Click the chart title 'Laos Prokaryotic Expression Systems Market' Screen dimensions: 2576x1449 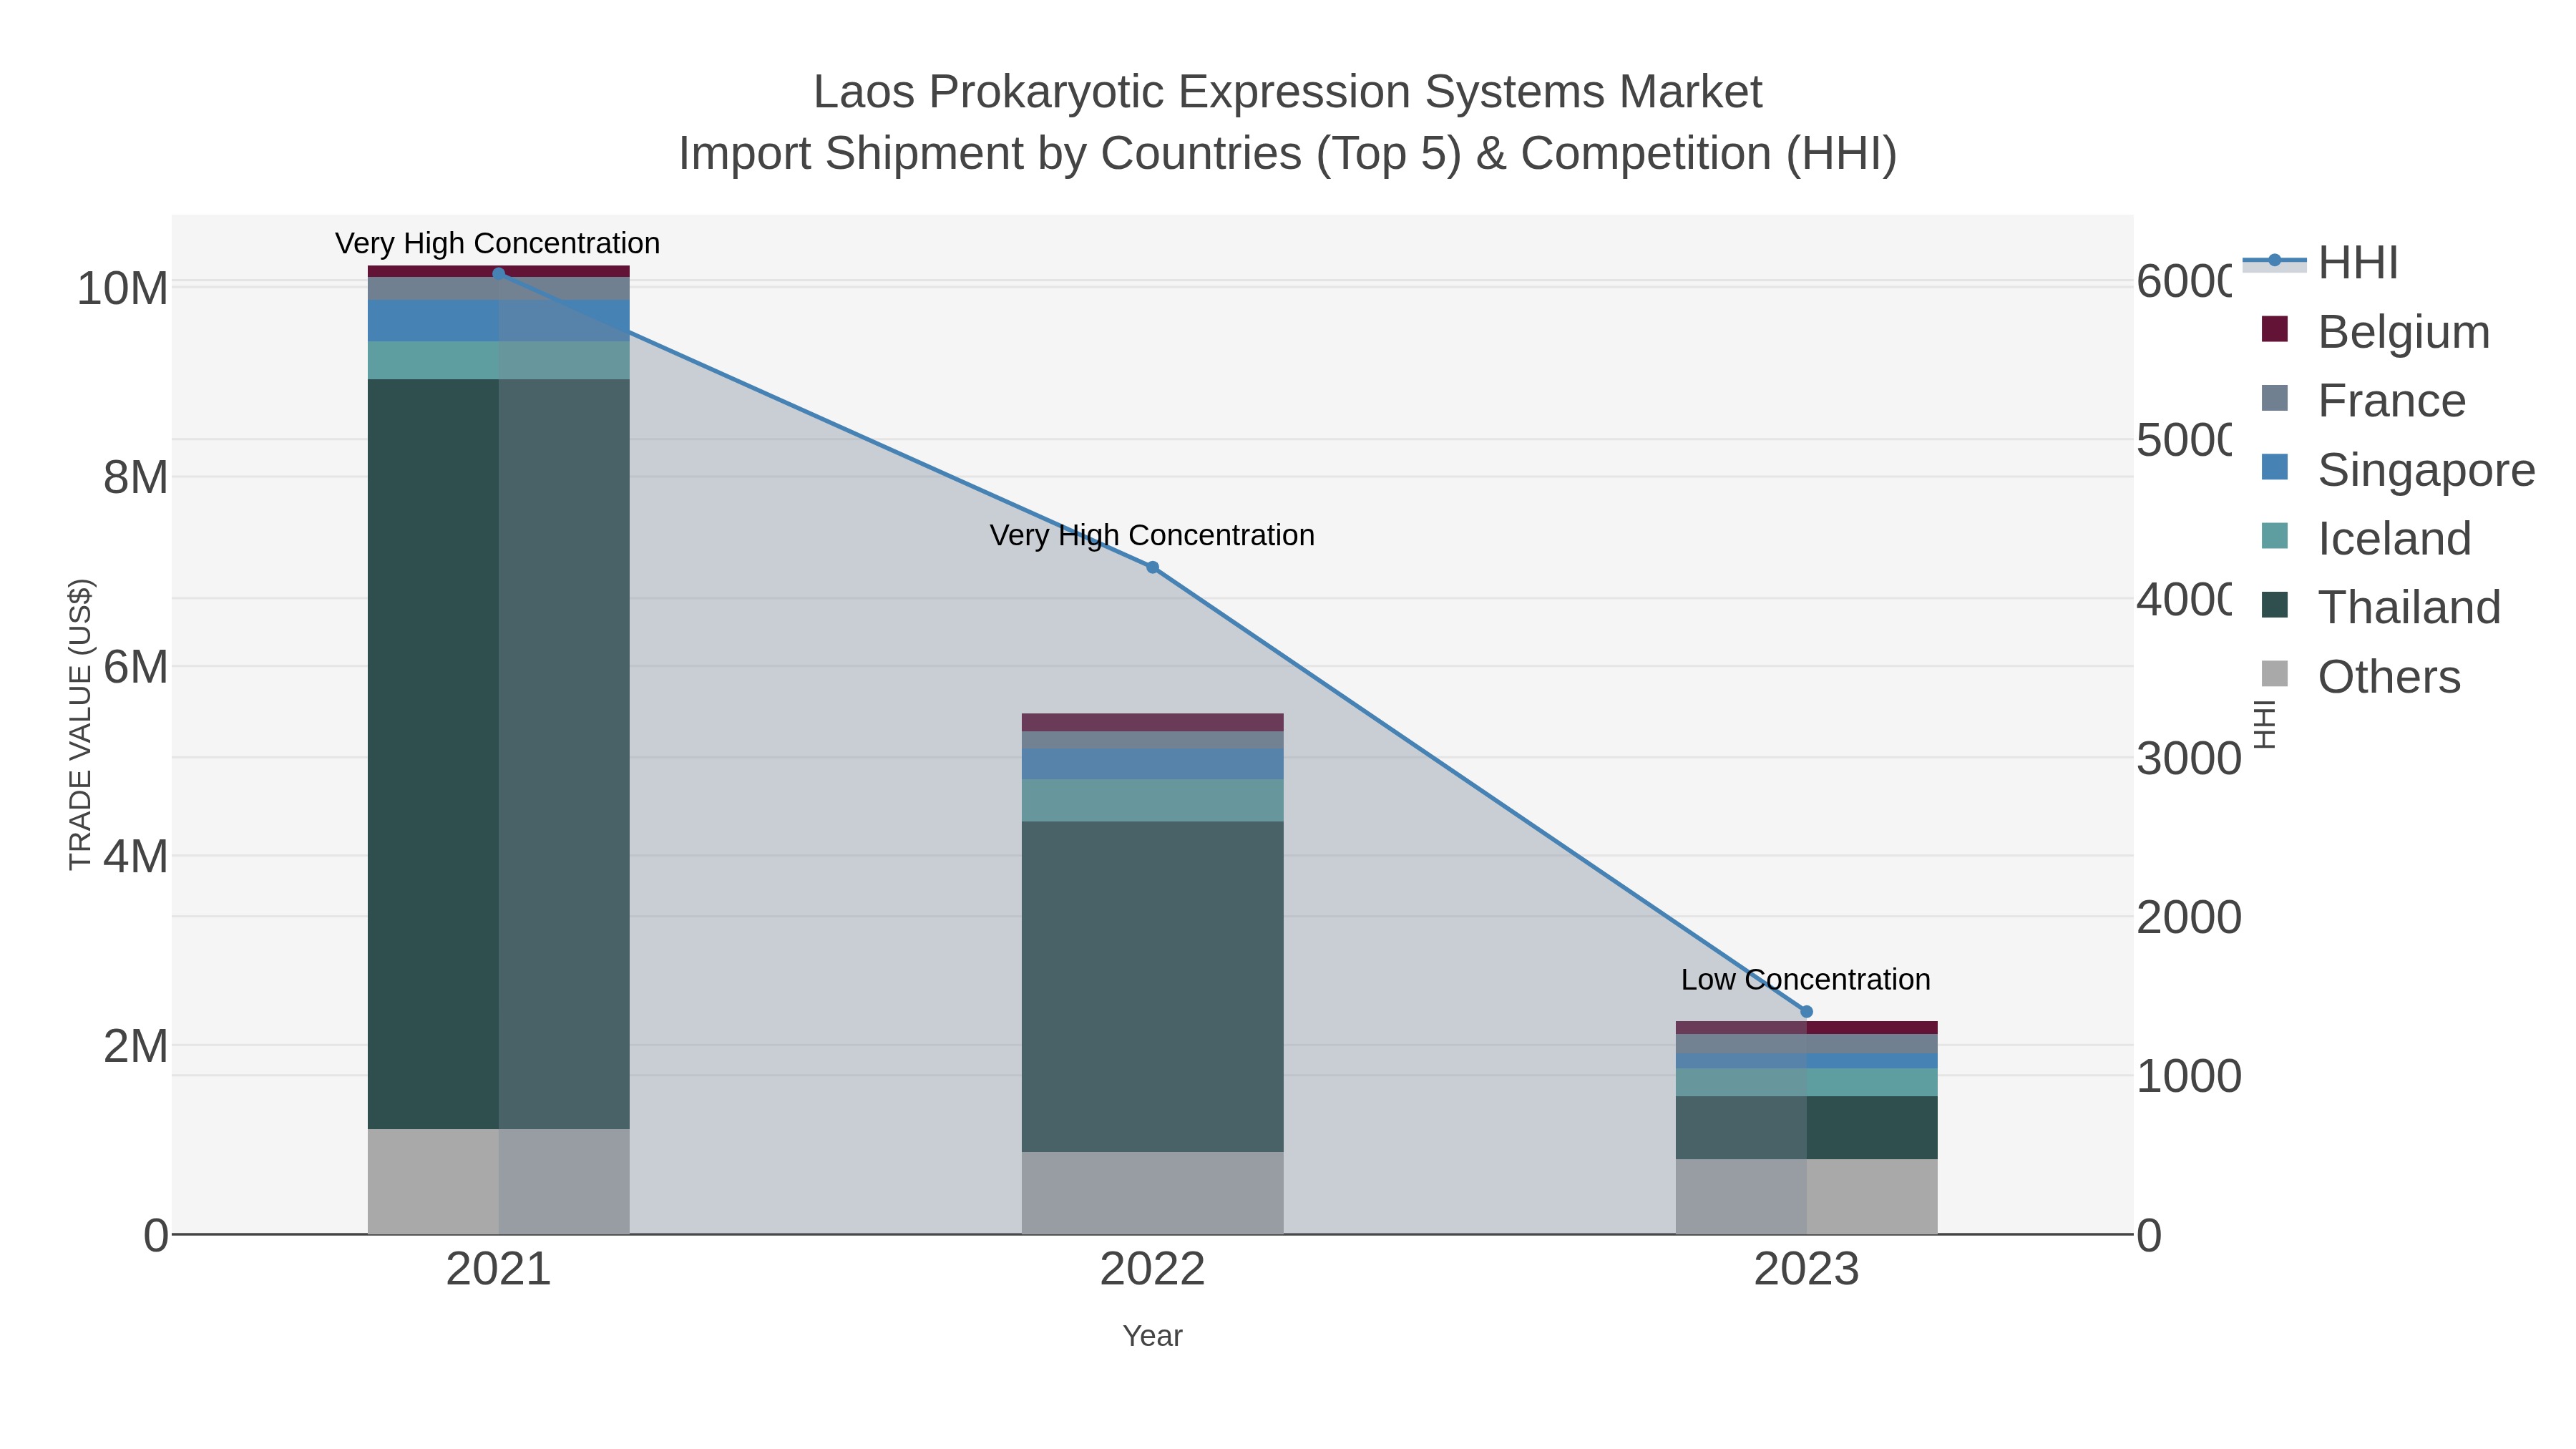click(1287, 92)
